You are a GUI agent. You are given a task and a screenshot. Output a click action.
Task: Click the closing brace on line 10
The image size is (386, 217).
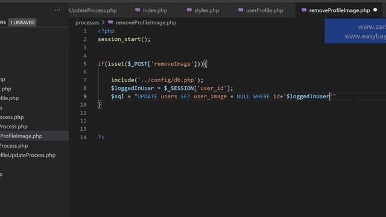pos(100,104)
